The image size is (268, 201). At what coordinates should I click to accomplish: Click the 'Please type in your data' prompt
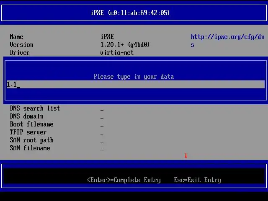click(134, 76)
